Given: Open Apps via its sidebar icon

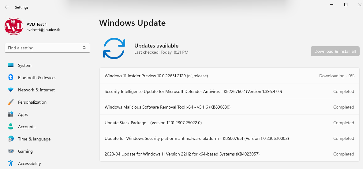Looking at the screenshot, I should coord(11,114).
